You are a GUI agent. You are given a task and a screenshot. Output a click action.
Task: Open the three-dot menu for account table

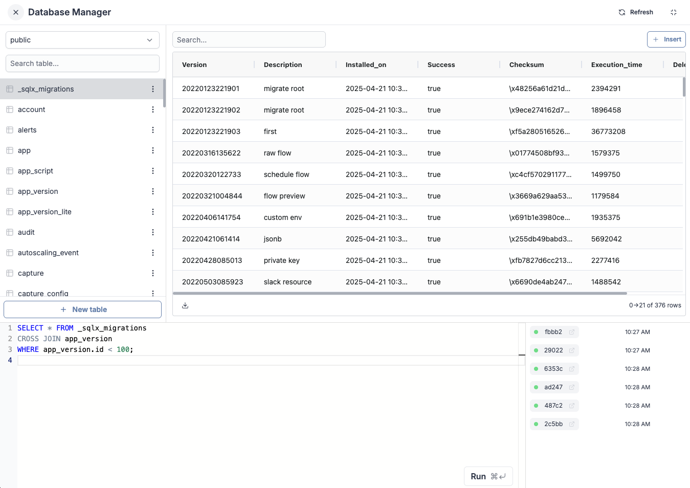coord(153,109)
